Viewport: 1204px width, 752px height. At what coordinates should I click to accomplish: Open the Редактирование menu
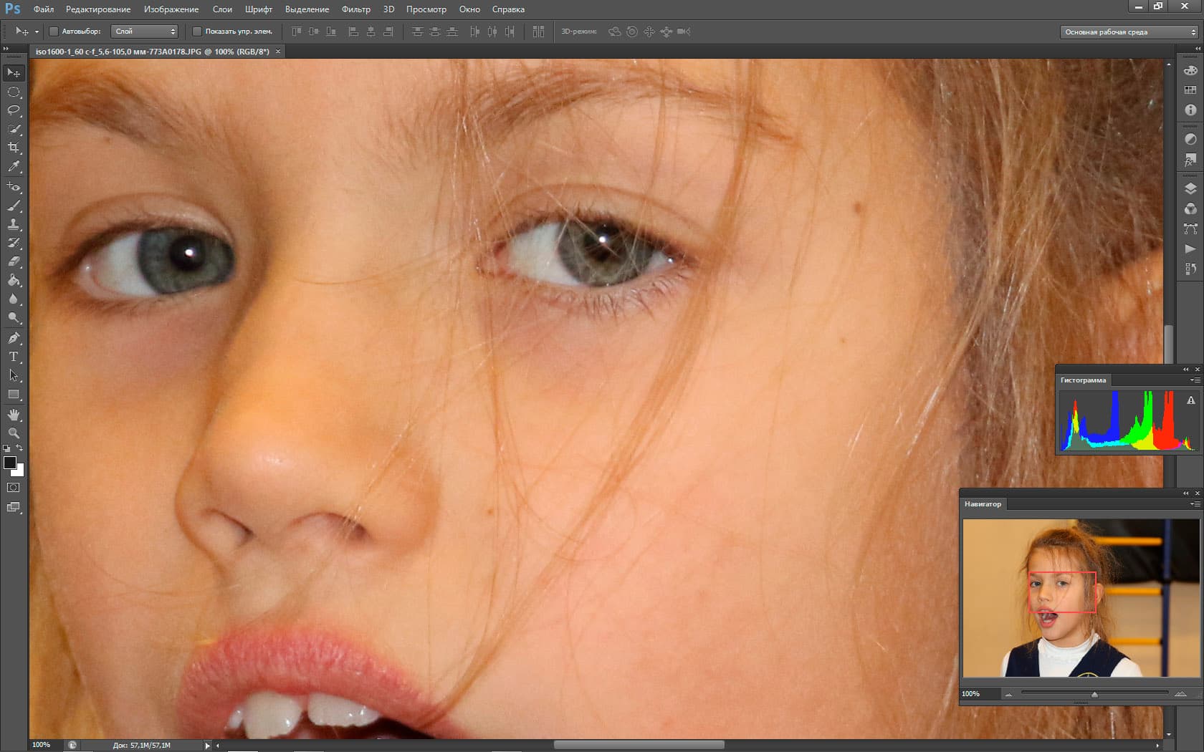click(x=98, y=9)
